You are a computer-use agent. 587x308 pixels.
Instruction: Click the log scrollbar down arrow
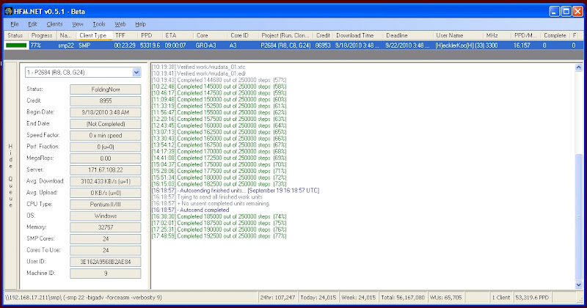coord(578,285)
